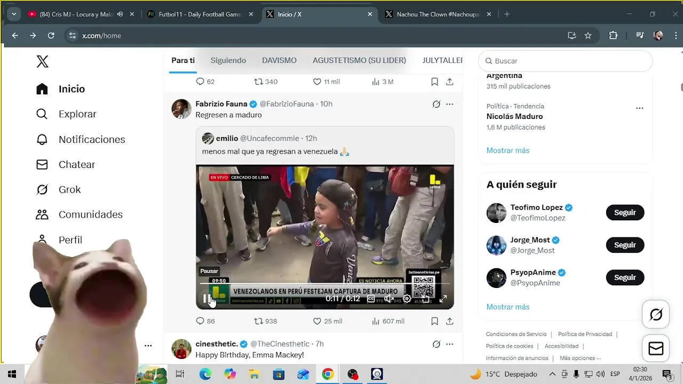
Task: Open Condiciones de Servicio link
Action: [x=516, y=334]
